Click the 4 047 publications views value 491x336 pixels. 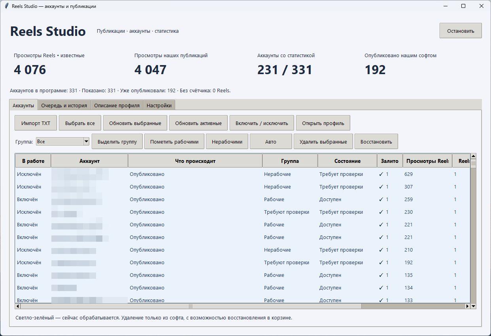point(150,70)
